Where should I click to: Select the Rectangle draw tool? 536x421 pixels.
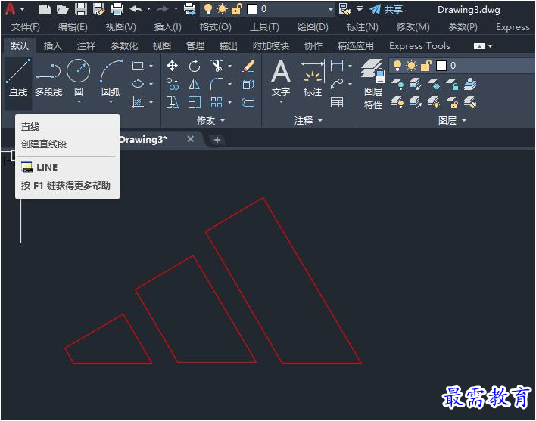[x=138, y=66]
